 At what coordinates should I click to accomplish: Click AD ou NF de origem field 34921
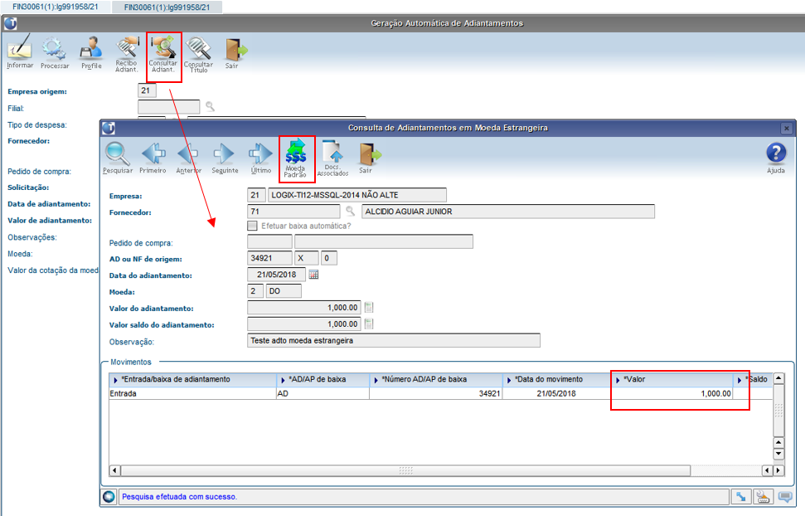pyautogui.click(x=269, y=258)
